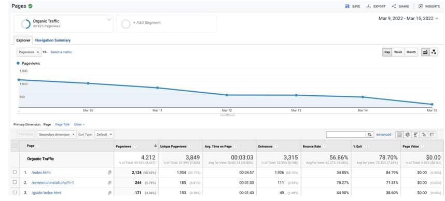Click the table search magnifier icon
This screenshot has height=201, width=445.
pos(369,135)
